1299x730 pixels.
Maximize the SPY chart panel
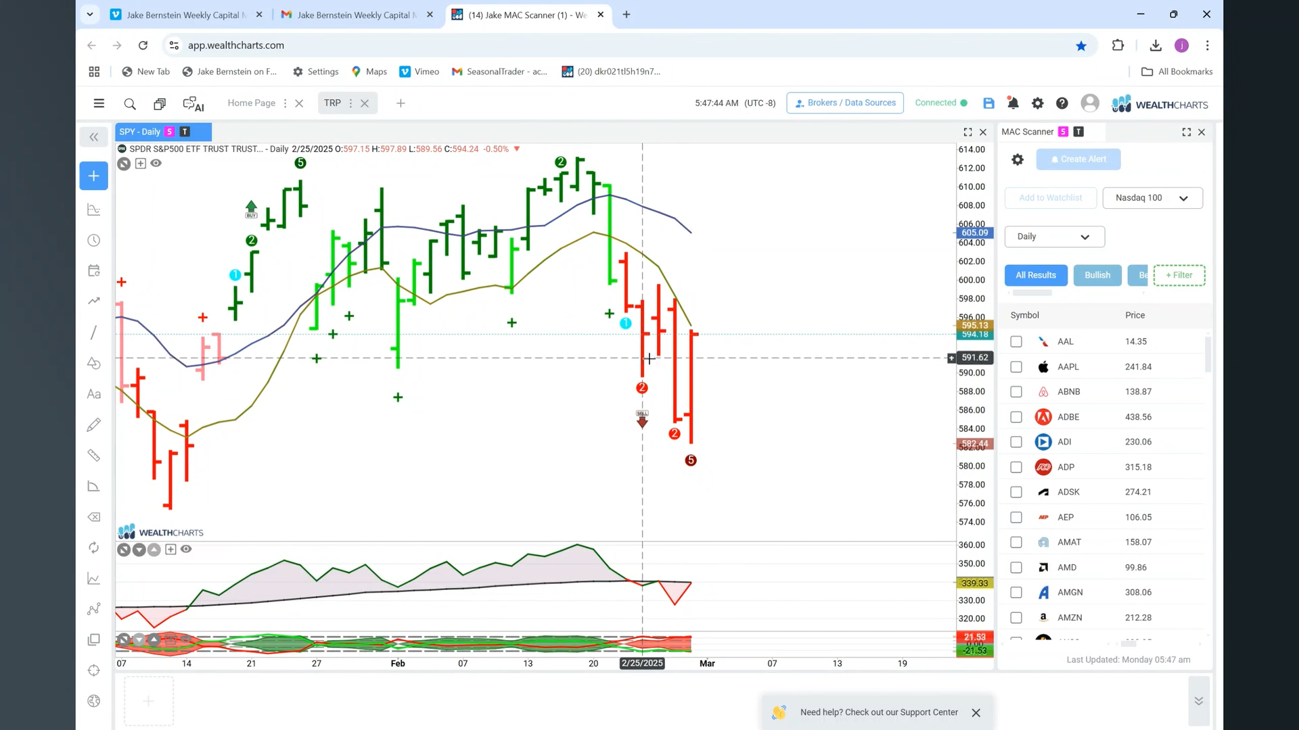[967, 132]
